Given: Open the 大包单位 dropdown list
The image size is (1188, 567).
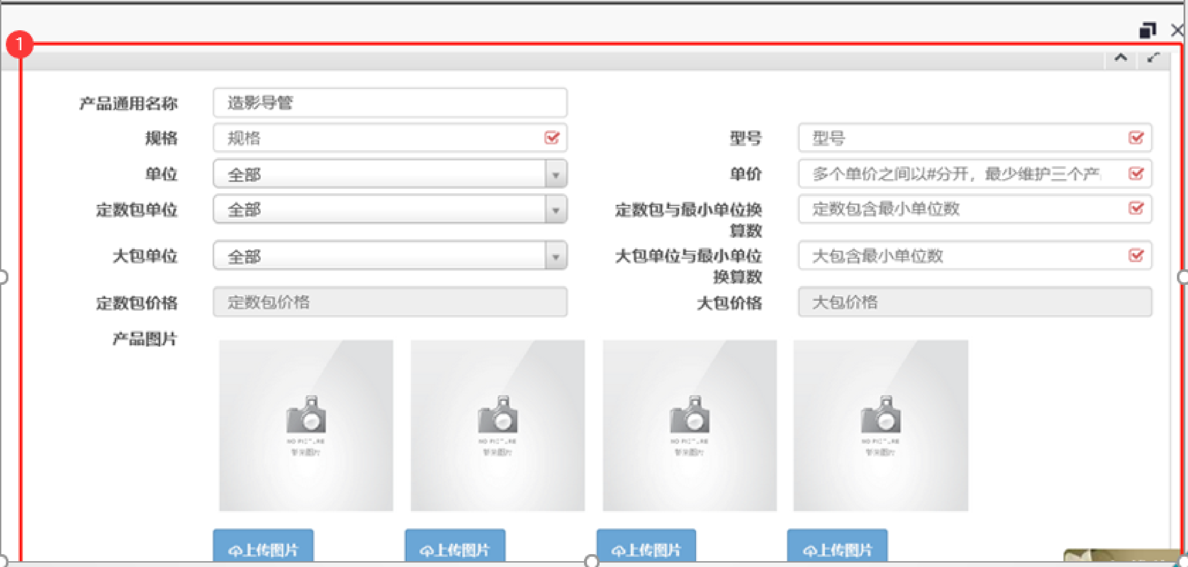Looking at the screenshot, I should 390,255.
